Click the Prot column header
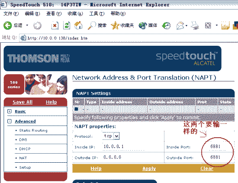238x183 pixels. (206, 102)
